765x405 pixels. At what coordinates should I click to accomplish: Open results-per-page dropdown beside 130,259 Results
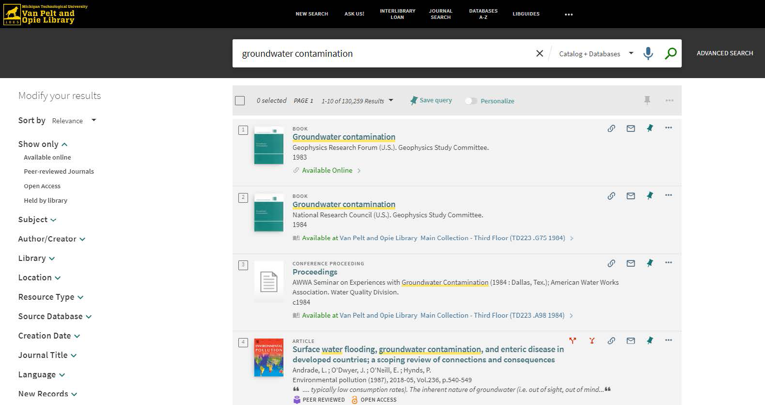tap(358, 101)
